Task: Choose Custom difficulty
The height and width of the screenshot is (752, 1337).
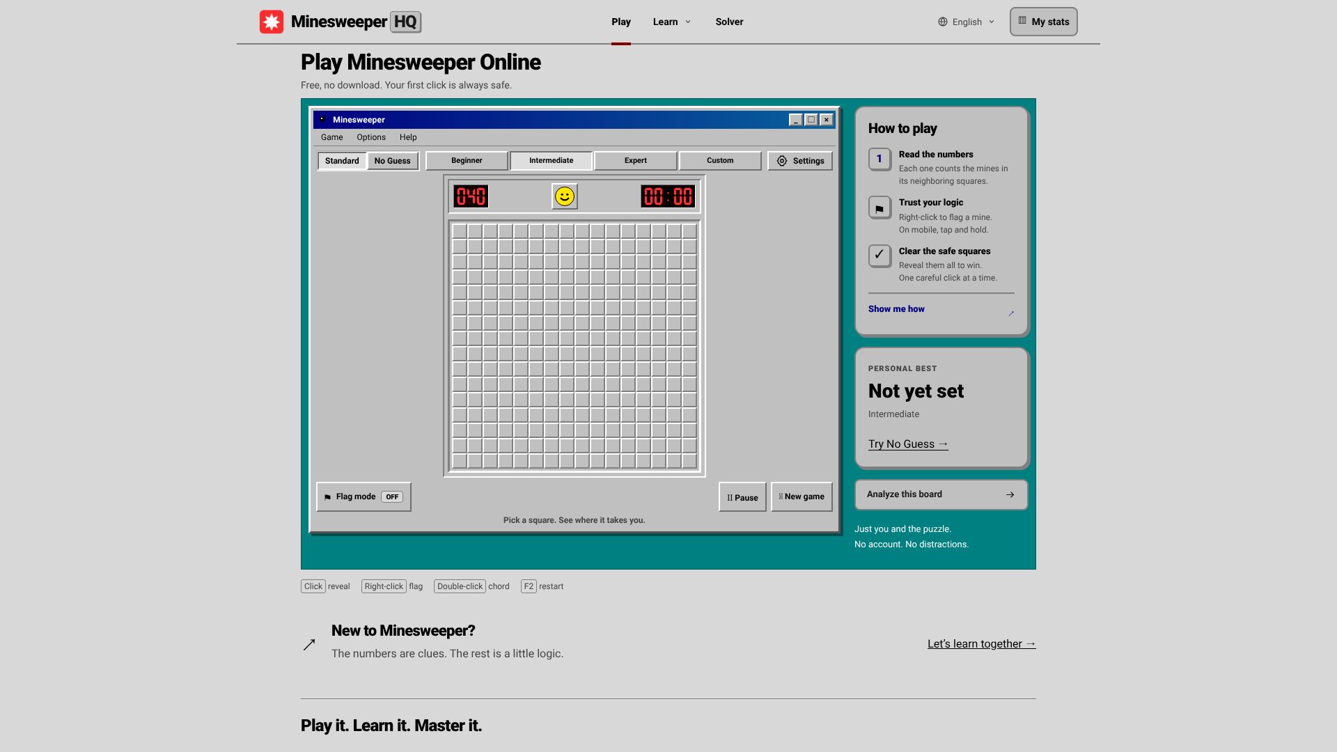Action: [720, 160]
